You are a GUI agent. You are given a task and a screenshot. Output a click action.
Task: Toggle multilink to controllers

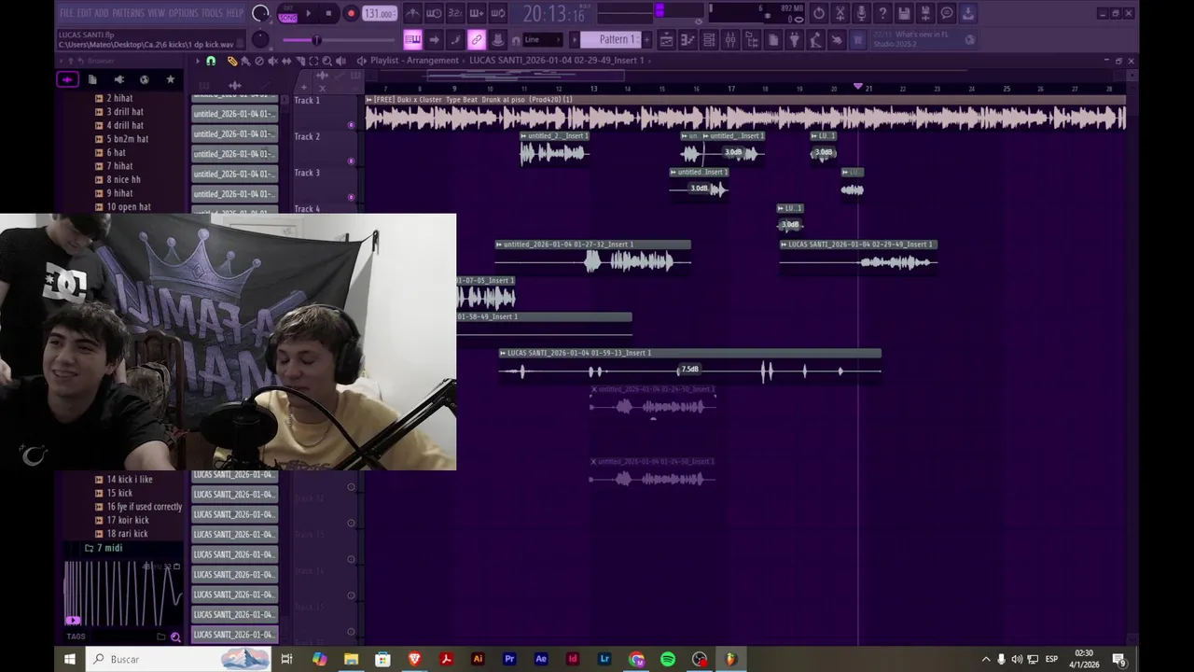(x=477, y=39)
